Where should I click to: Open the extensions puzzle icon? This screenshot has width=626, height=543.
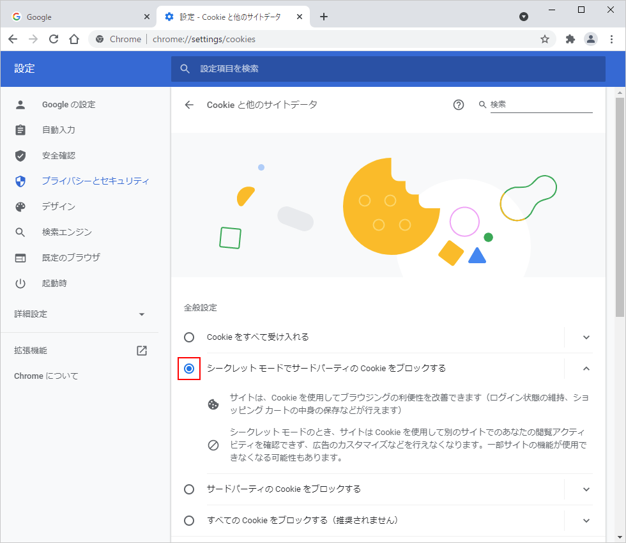pyautogui.click(x=570, y=39)
